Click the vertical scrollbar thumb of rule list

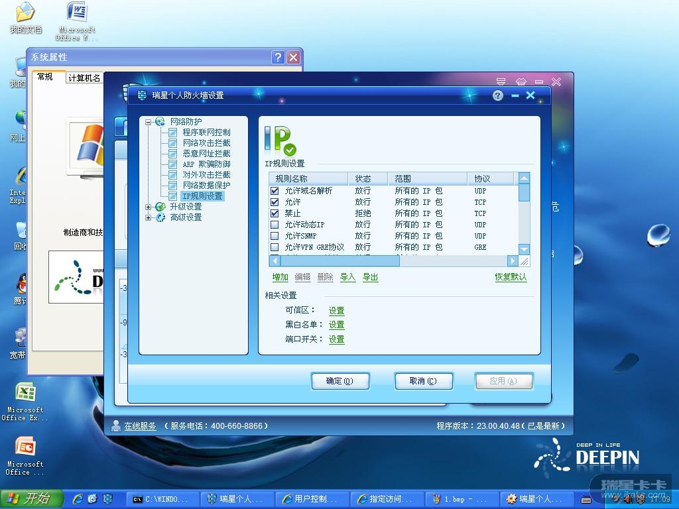click(524, 193)
